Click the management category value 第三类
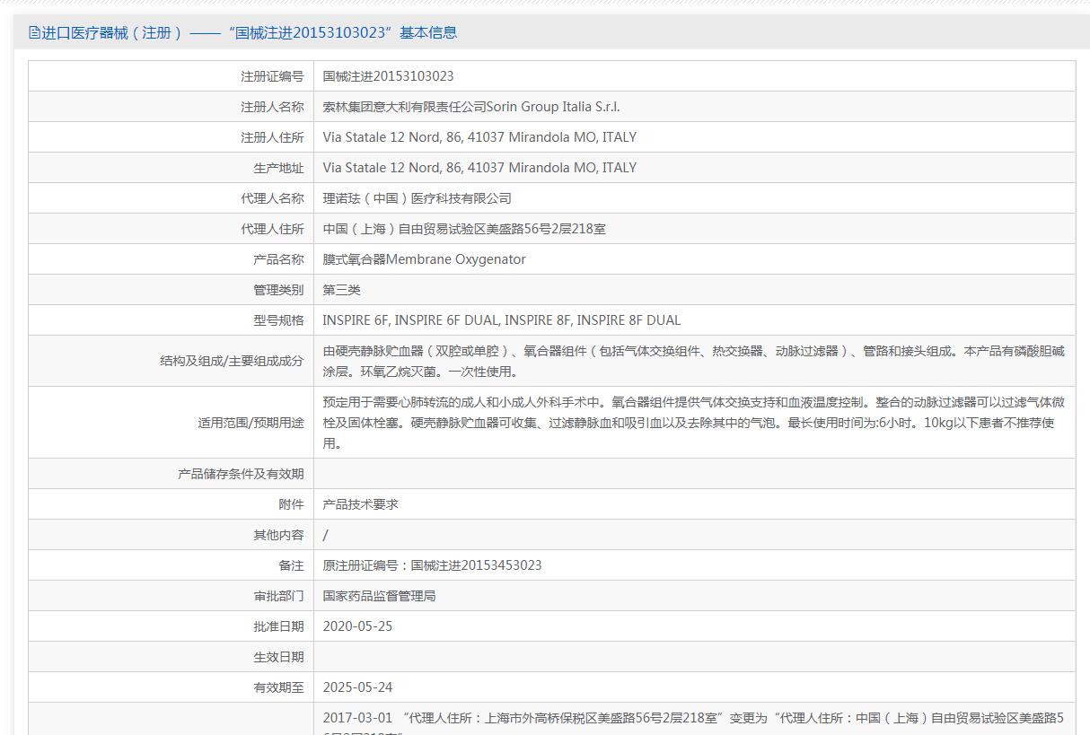 tap(341, 290)
